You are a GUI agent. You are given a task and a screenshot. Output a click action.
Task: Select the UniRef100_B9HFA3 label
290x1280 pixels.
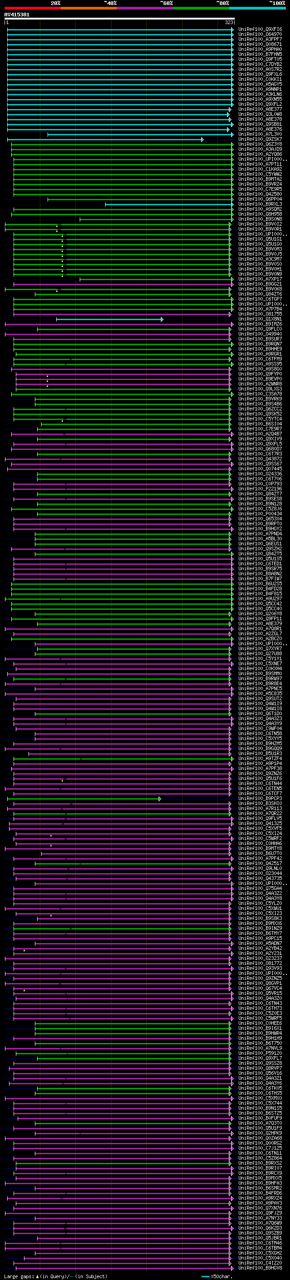[x=260, y=1183]
